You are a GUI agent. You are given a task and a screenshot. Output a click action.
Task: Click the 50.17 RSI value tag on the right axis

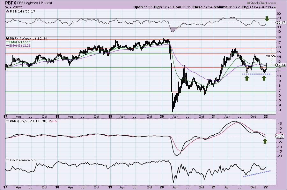[x=281, y=23]
